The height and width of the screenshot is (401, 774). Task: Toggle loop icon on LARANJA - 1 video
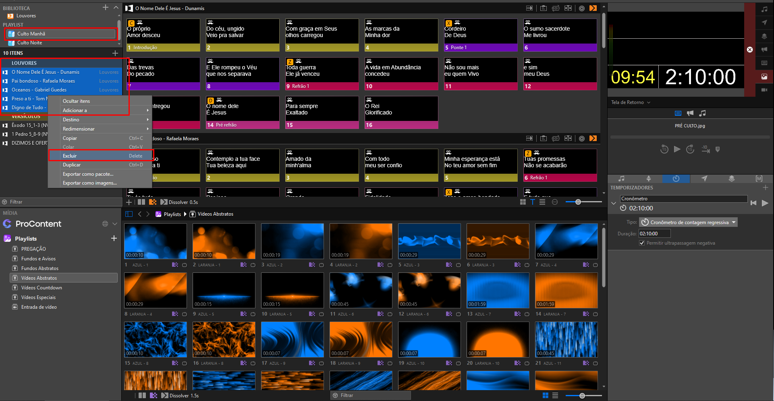tap(253, 265)
